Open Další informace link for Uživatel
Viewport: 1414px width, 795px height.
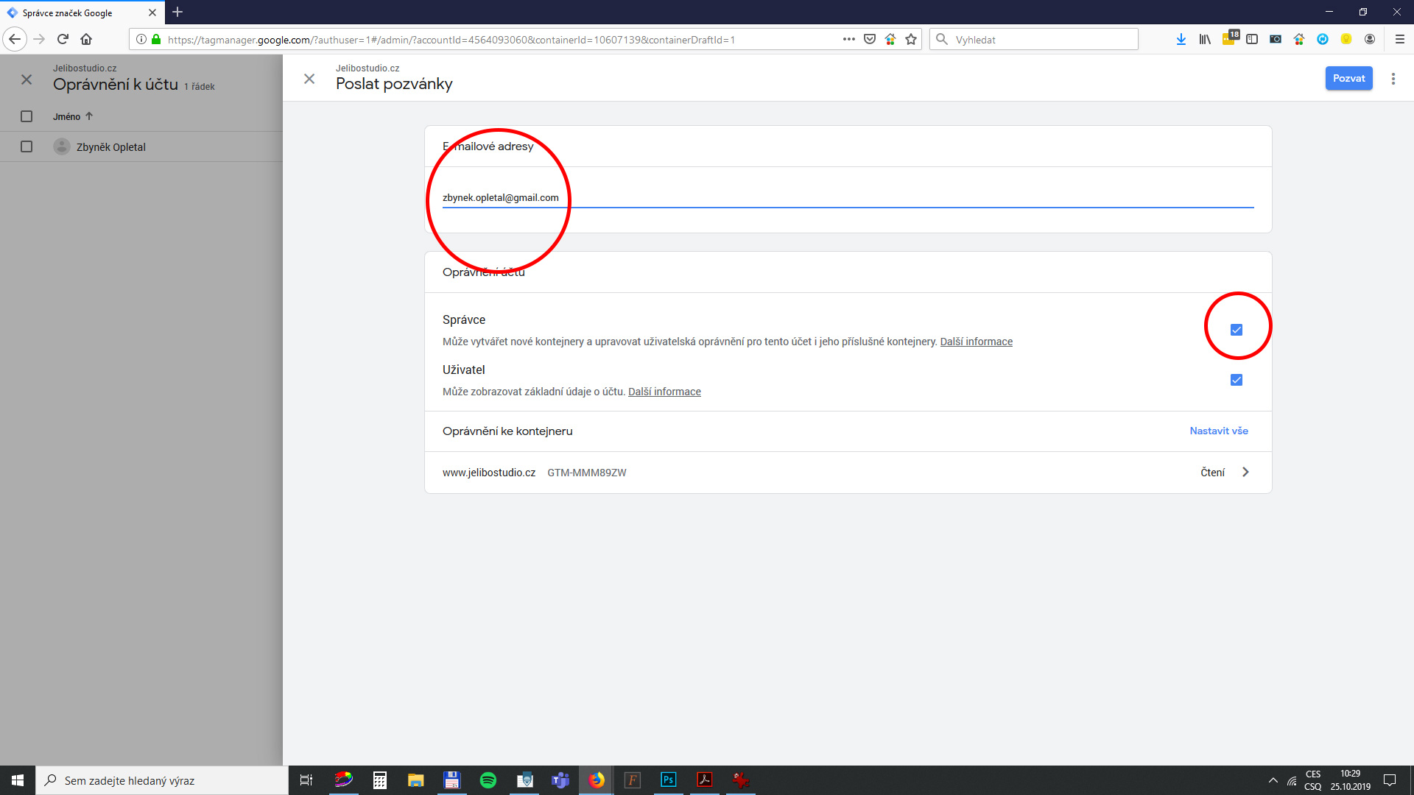coord(664,392)
